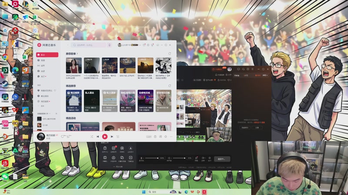Click the headset icon in streaming app title bar
Image resolution: width=348 pixels, height=195 pixels.
(x=243, y=69)
